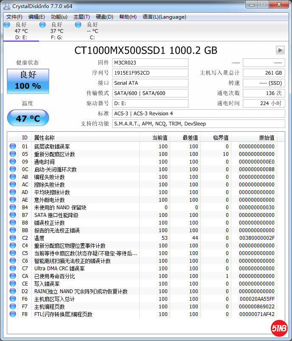Viewport: 292px width, 341px height.
Task: Click the firmware field M3CR023
Action: (150, 63)
